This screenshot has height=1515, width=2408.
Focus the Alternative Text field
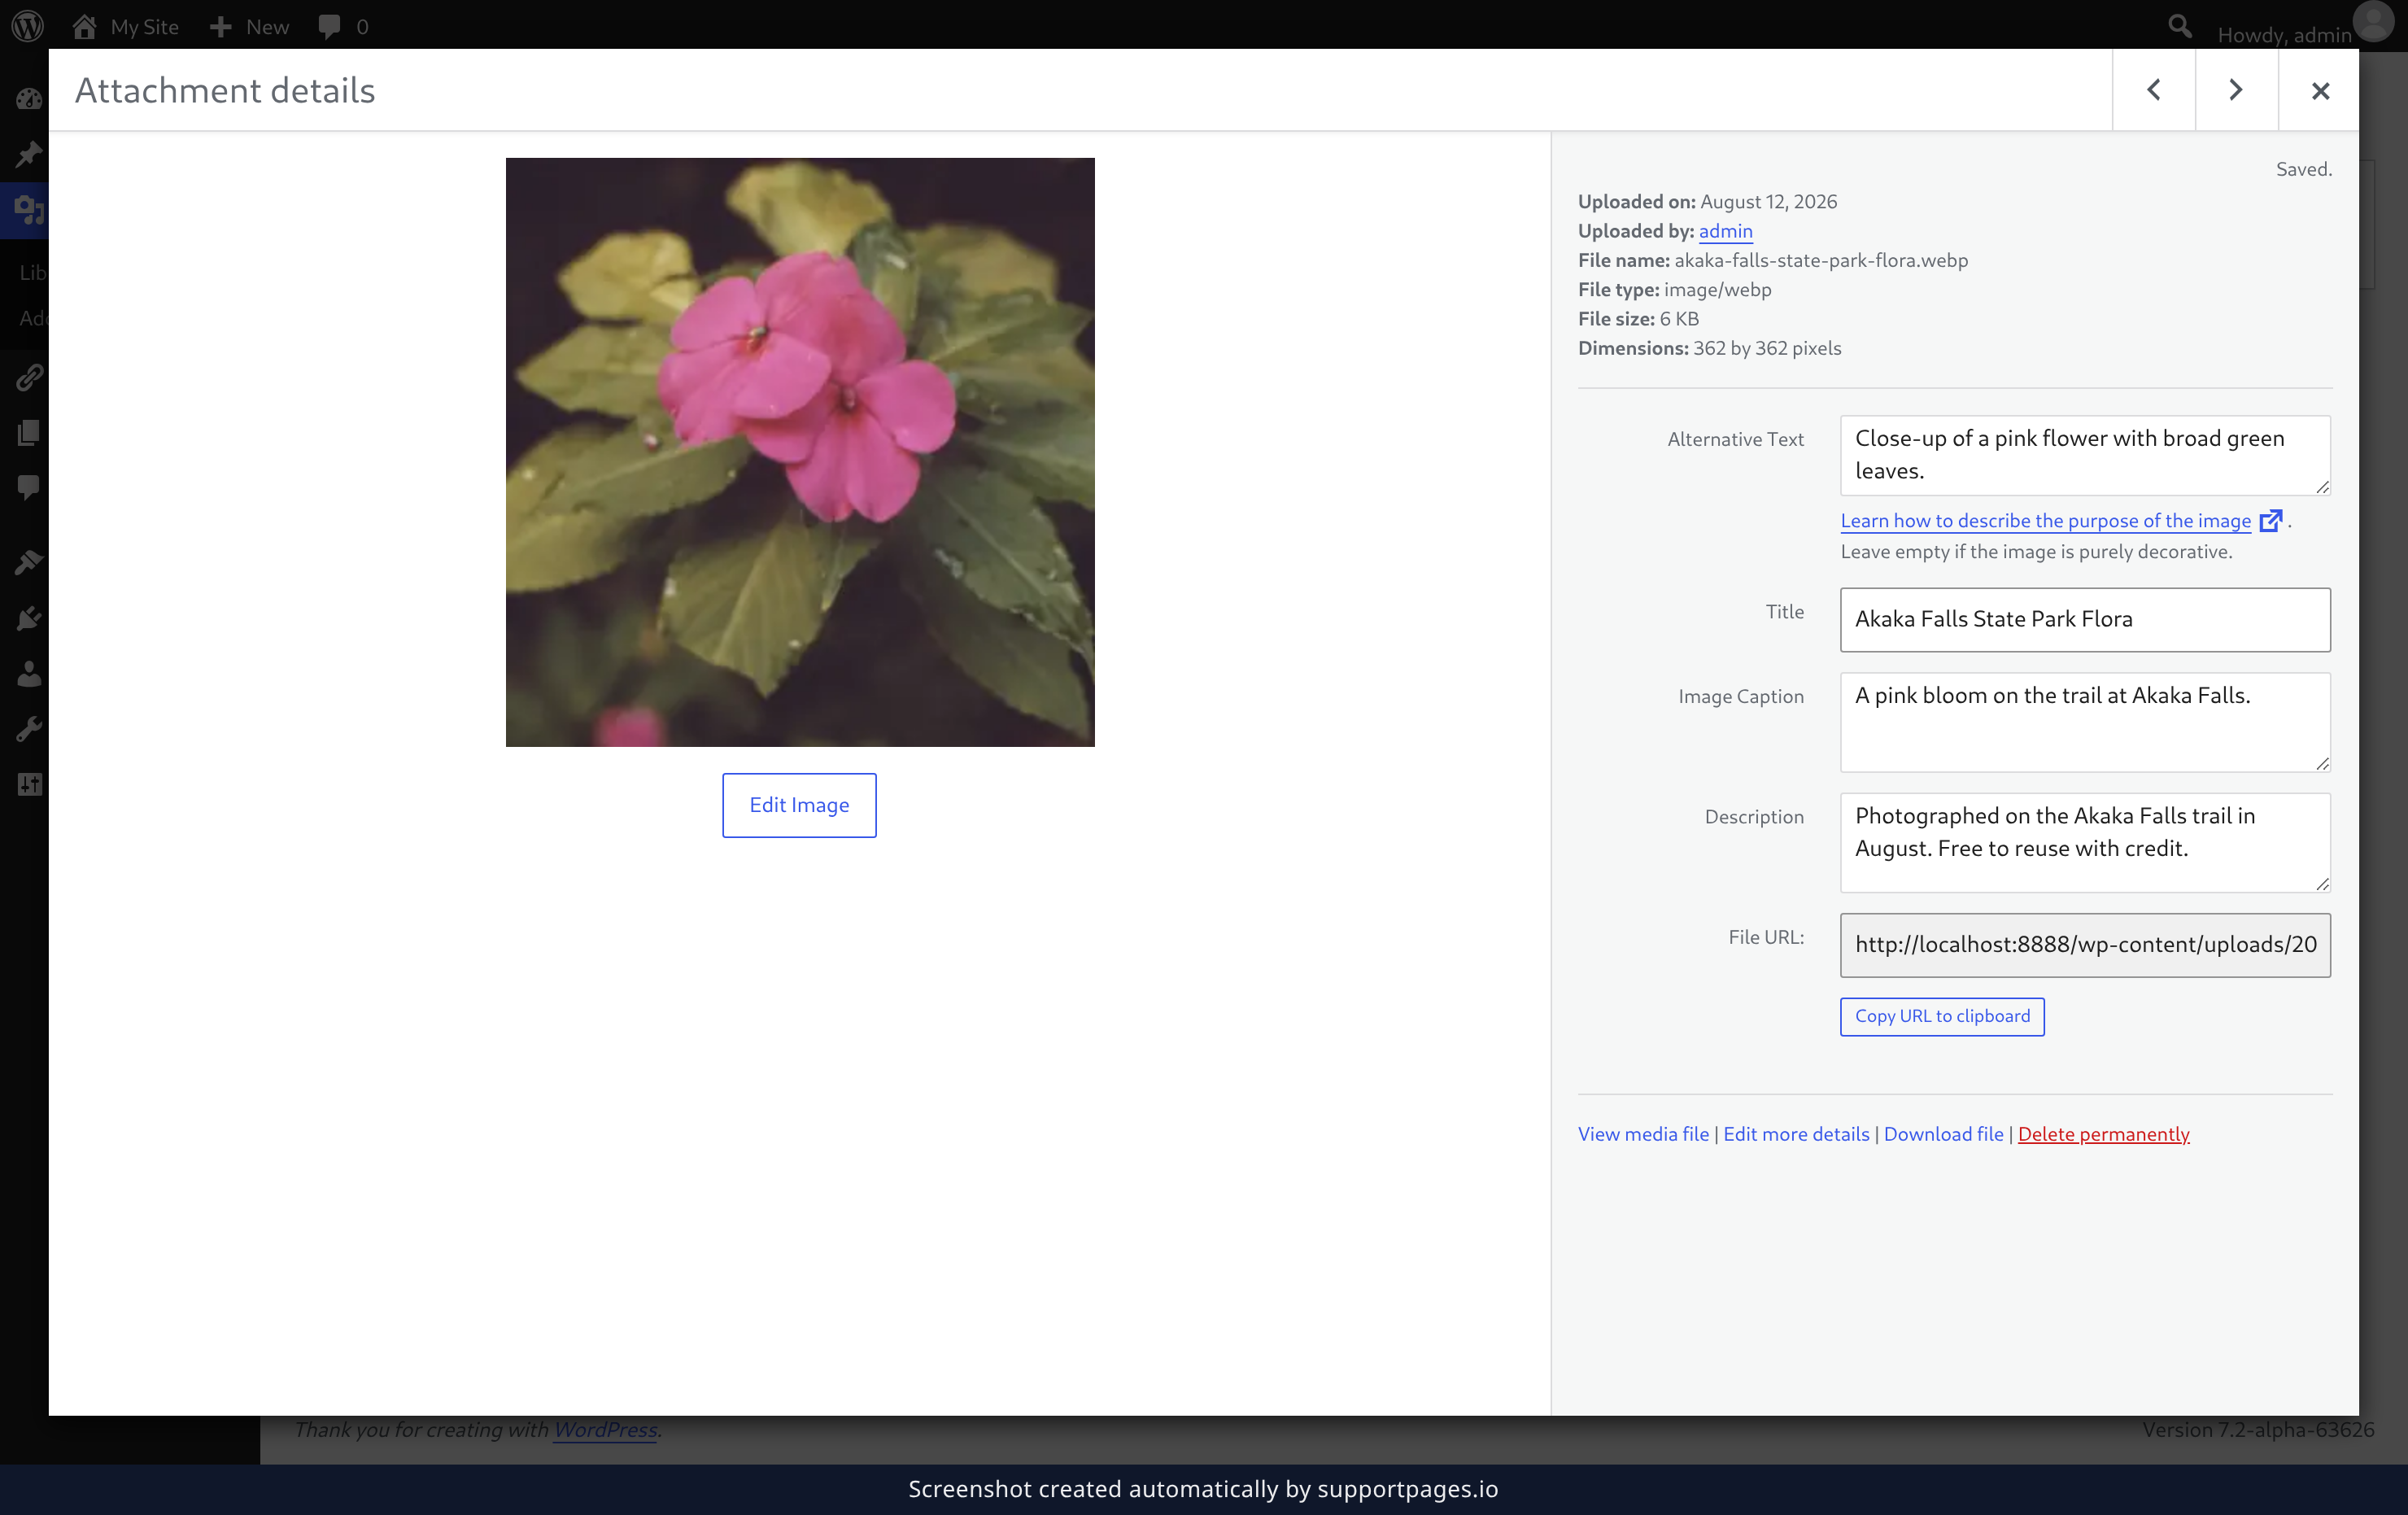point(2085,455)
